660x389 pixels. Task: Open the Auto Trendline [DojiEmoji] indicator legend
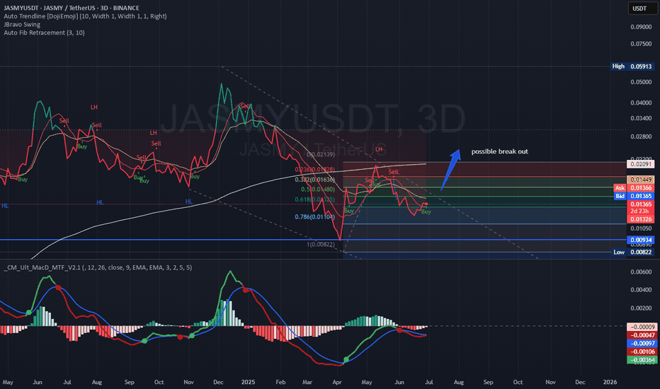pos(85,16)
